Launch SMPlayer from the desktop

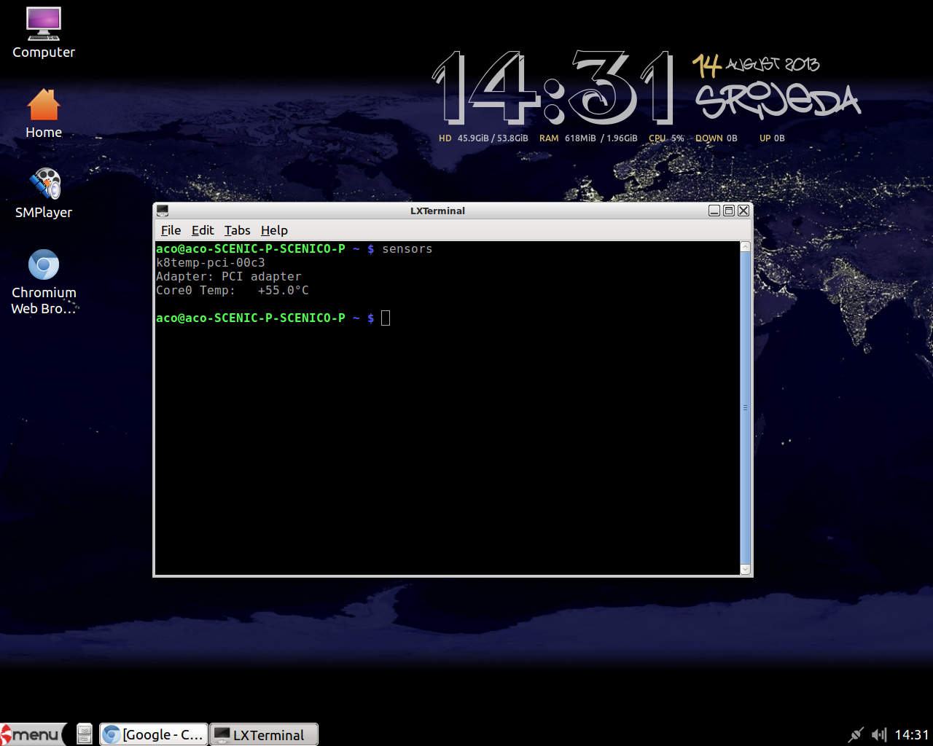44,185
